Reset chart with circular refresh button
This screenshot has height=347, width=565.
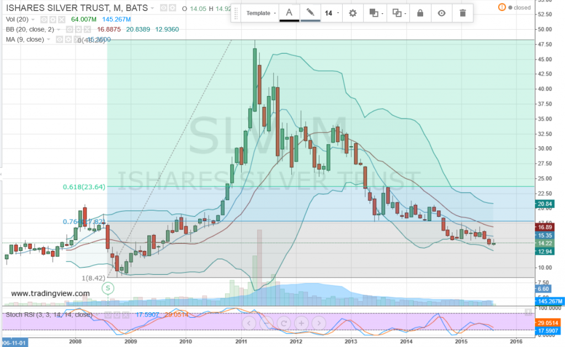pyautogui.click(x=284, y=323)
